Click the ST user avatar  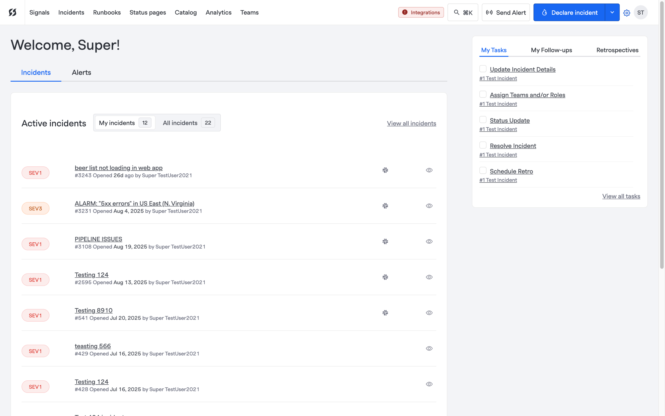[641, 13]
